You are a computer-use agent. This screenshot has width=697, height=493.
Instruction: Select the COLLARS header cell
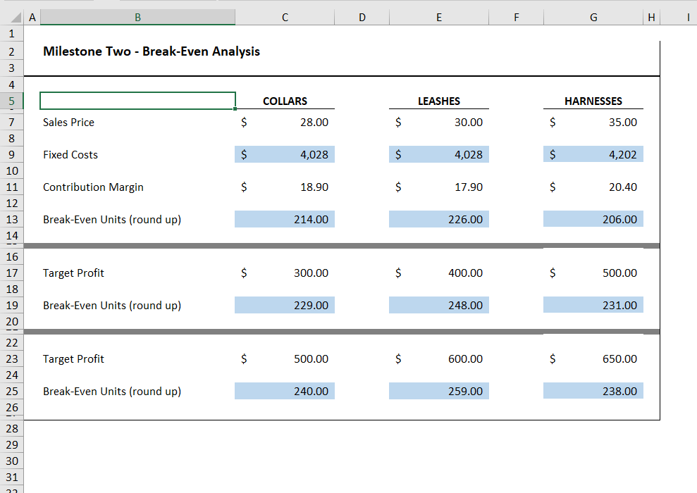pyautogui.click(x=285, y=101)
